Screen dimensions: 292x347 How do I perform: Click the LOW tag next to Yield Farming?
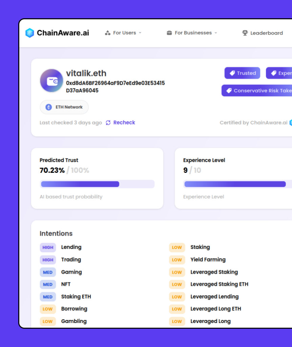point(177,260)
